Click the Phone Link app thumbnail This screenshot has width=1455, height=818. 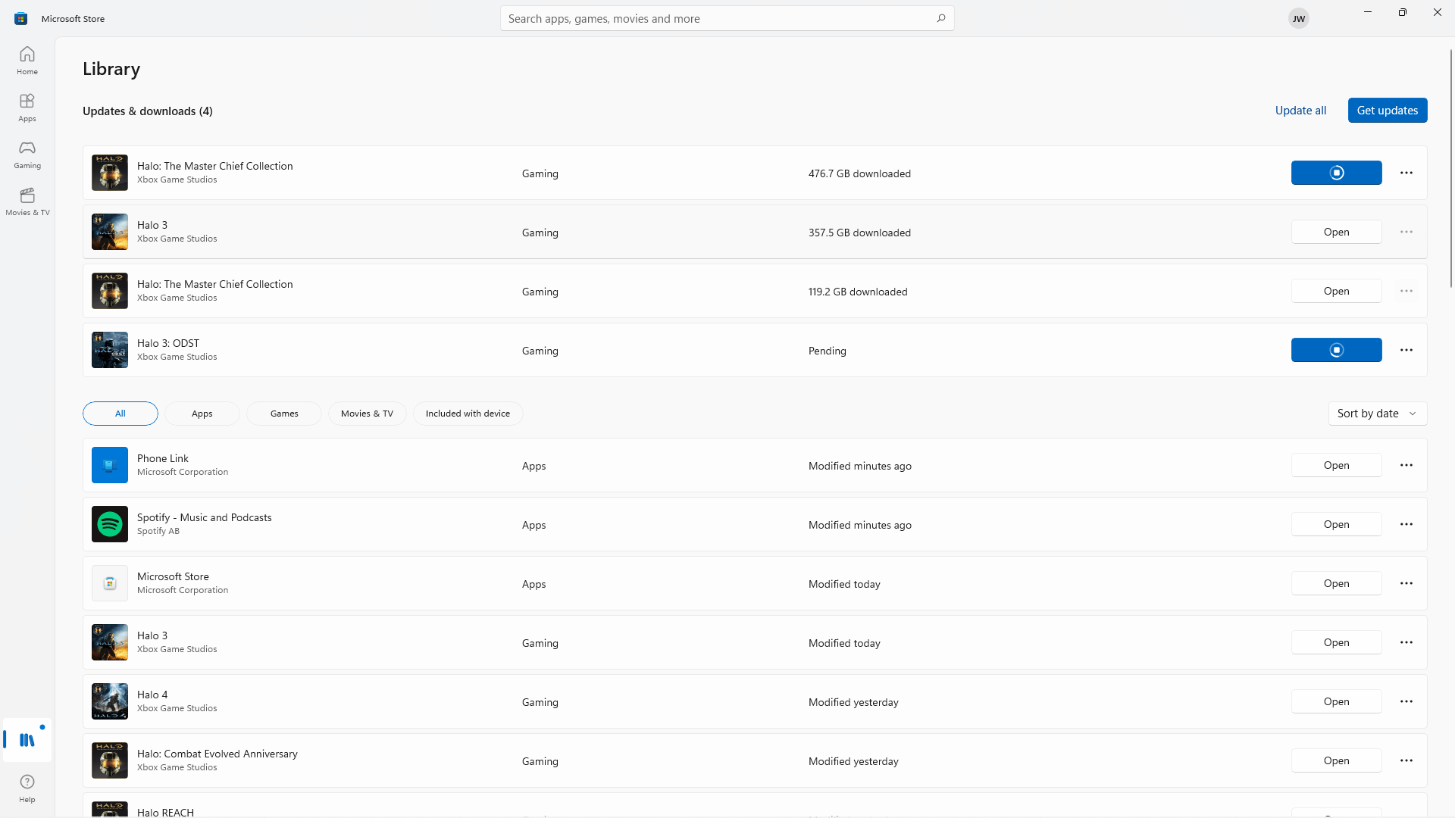[110, 465]
